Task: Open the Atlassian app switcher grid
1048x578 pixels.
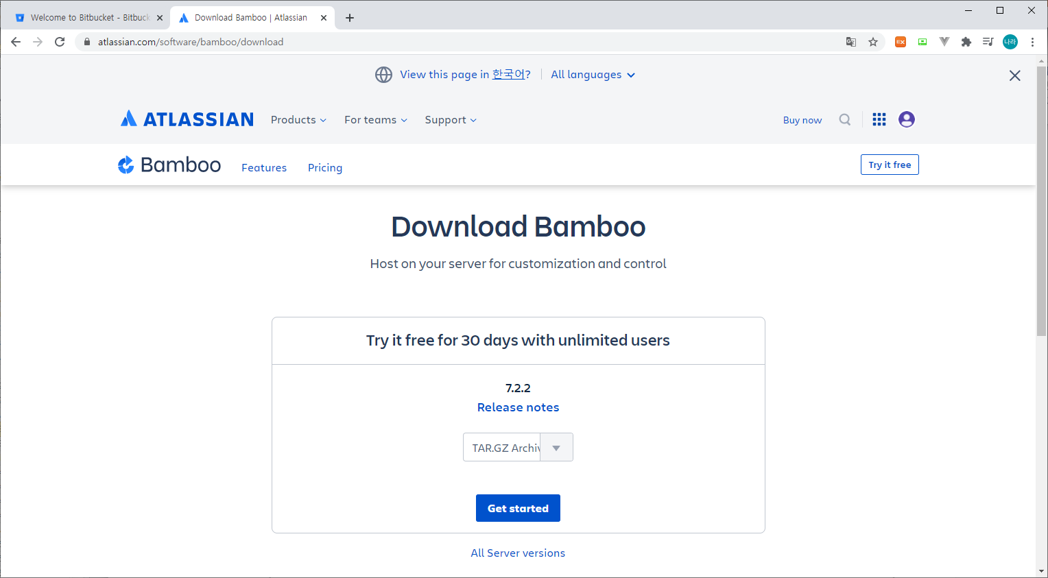Action: [879, 119]
